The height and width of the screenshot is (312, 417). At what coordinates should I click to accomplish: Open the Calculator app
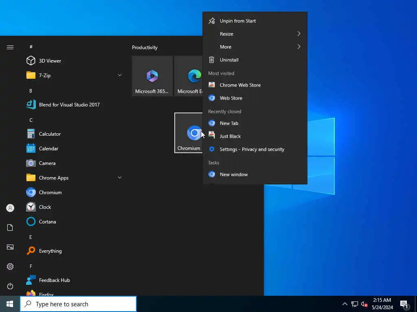(75, 134)
